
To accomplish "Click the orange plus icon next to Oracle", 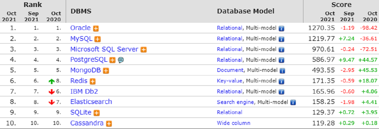I will (96, 28).
